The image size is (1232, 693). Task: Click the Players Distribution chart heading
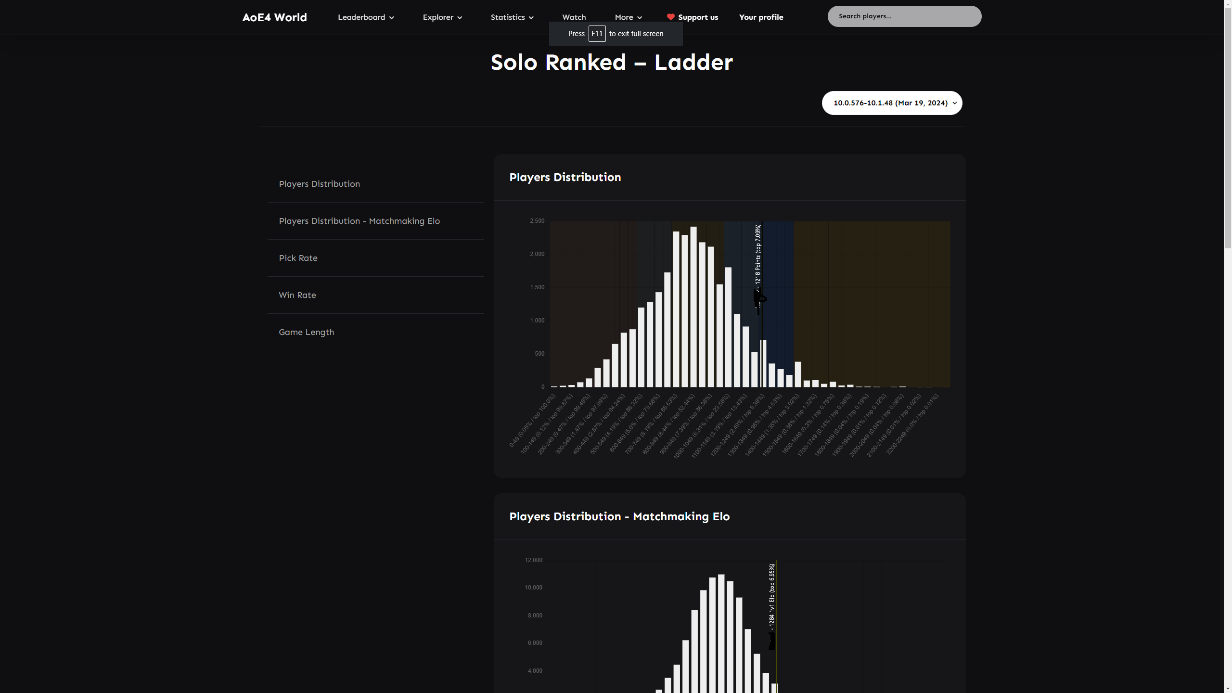(565, 177)
